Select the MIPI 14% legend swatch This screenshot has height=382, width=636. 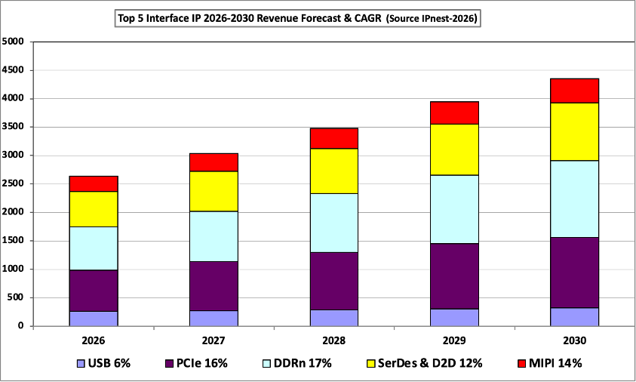(521, 363)
